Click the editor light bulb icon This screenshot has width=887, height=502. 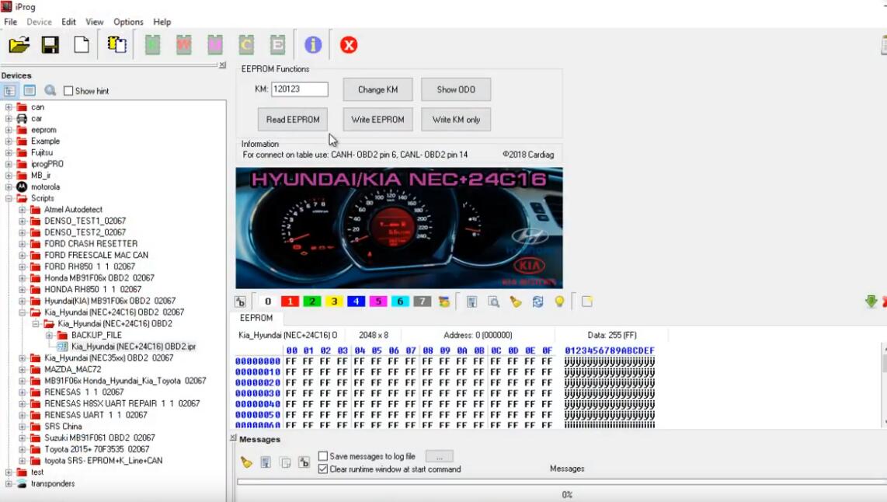559,302
